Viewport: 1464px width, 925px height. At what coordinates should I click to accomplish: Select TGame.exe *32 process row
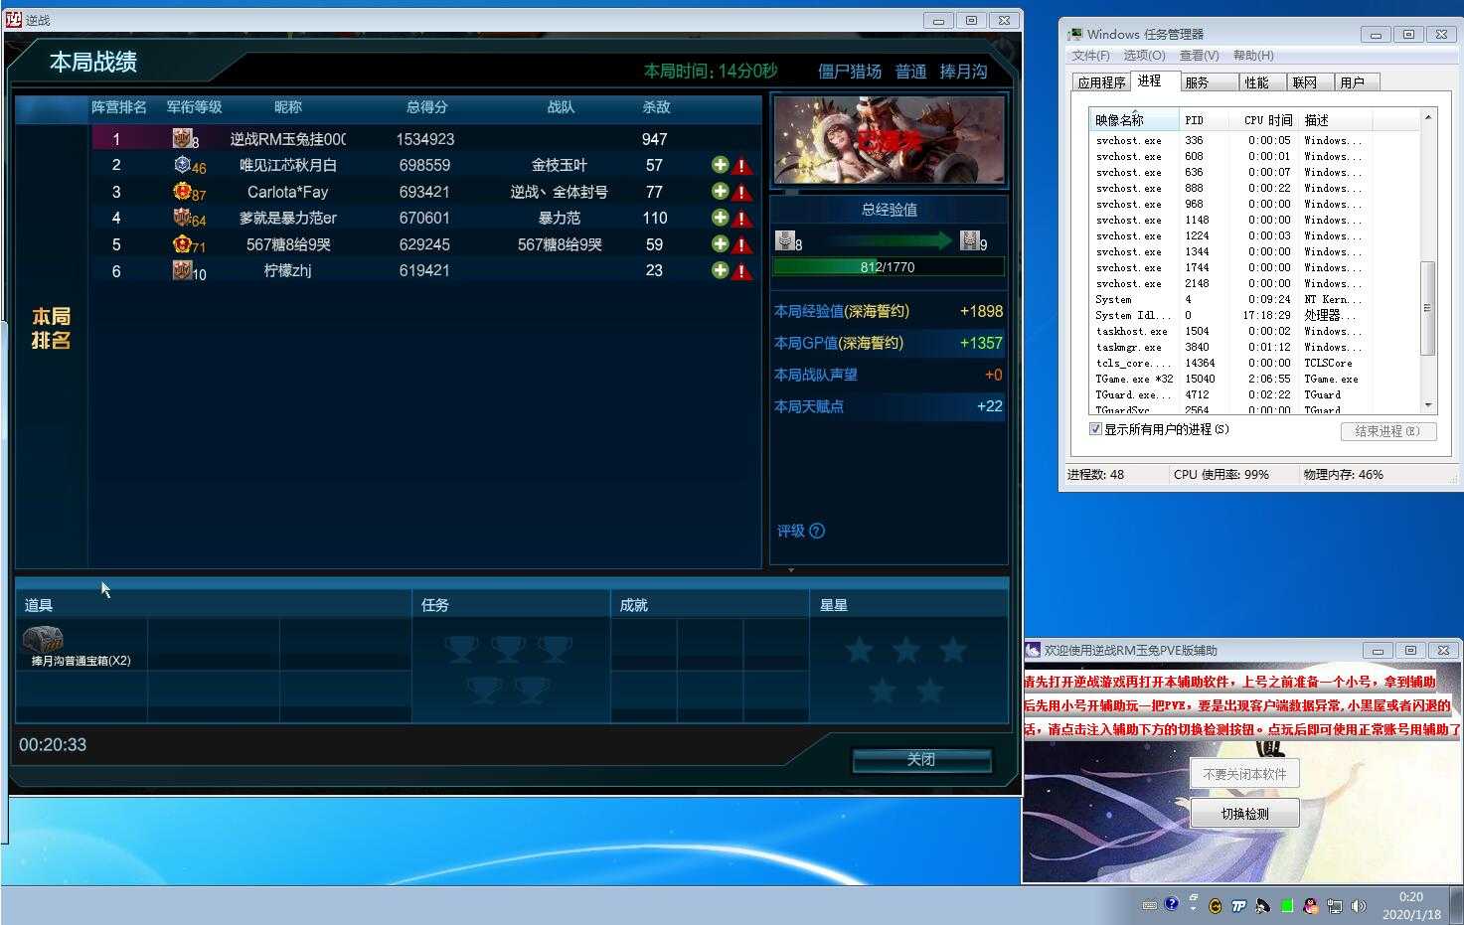coord(1254,379)
